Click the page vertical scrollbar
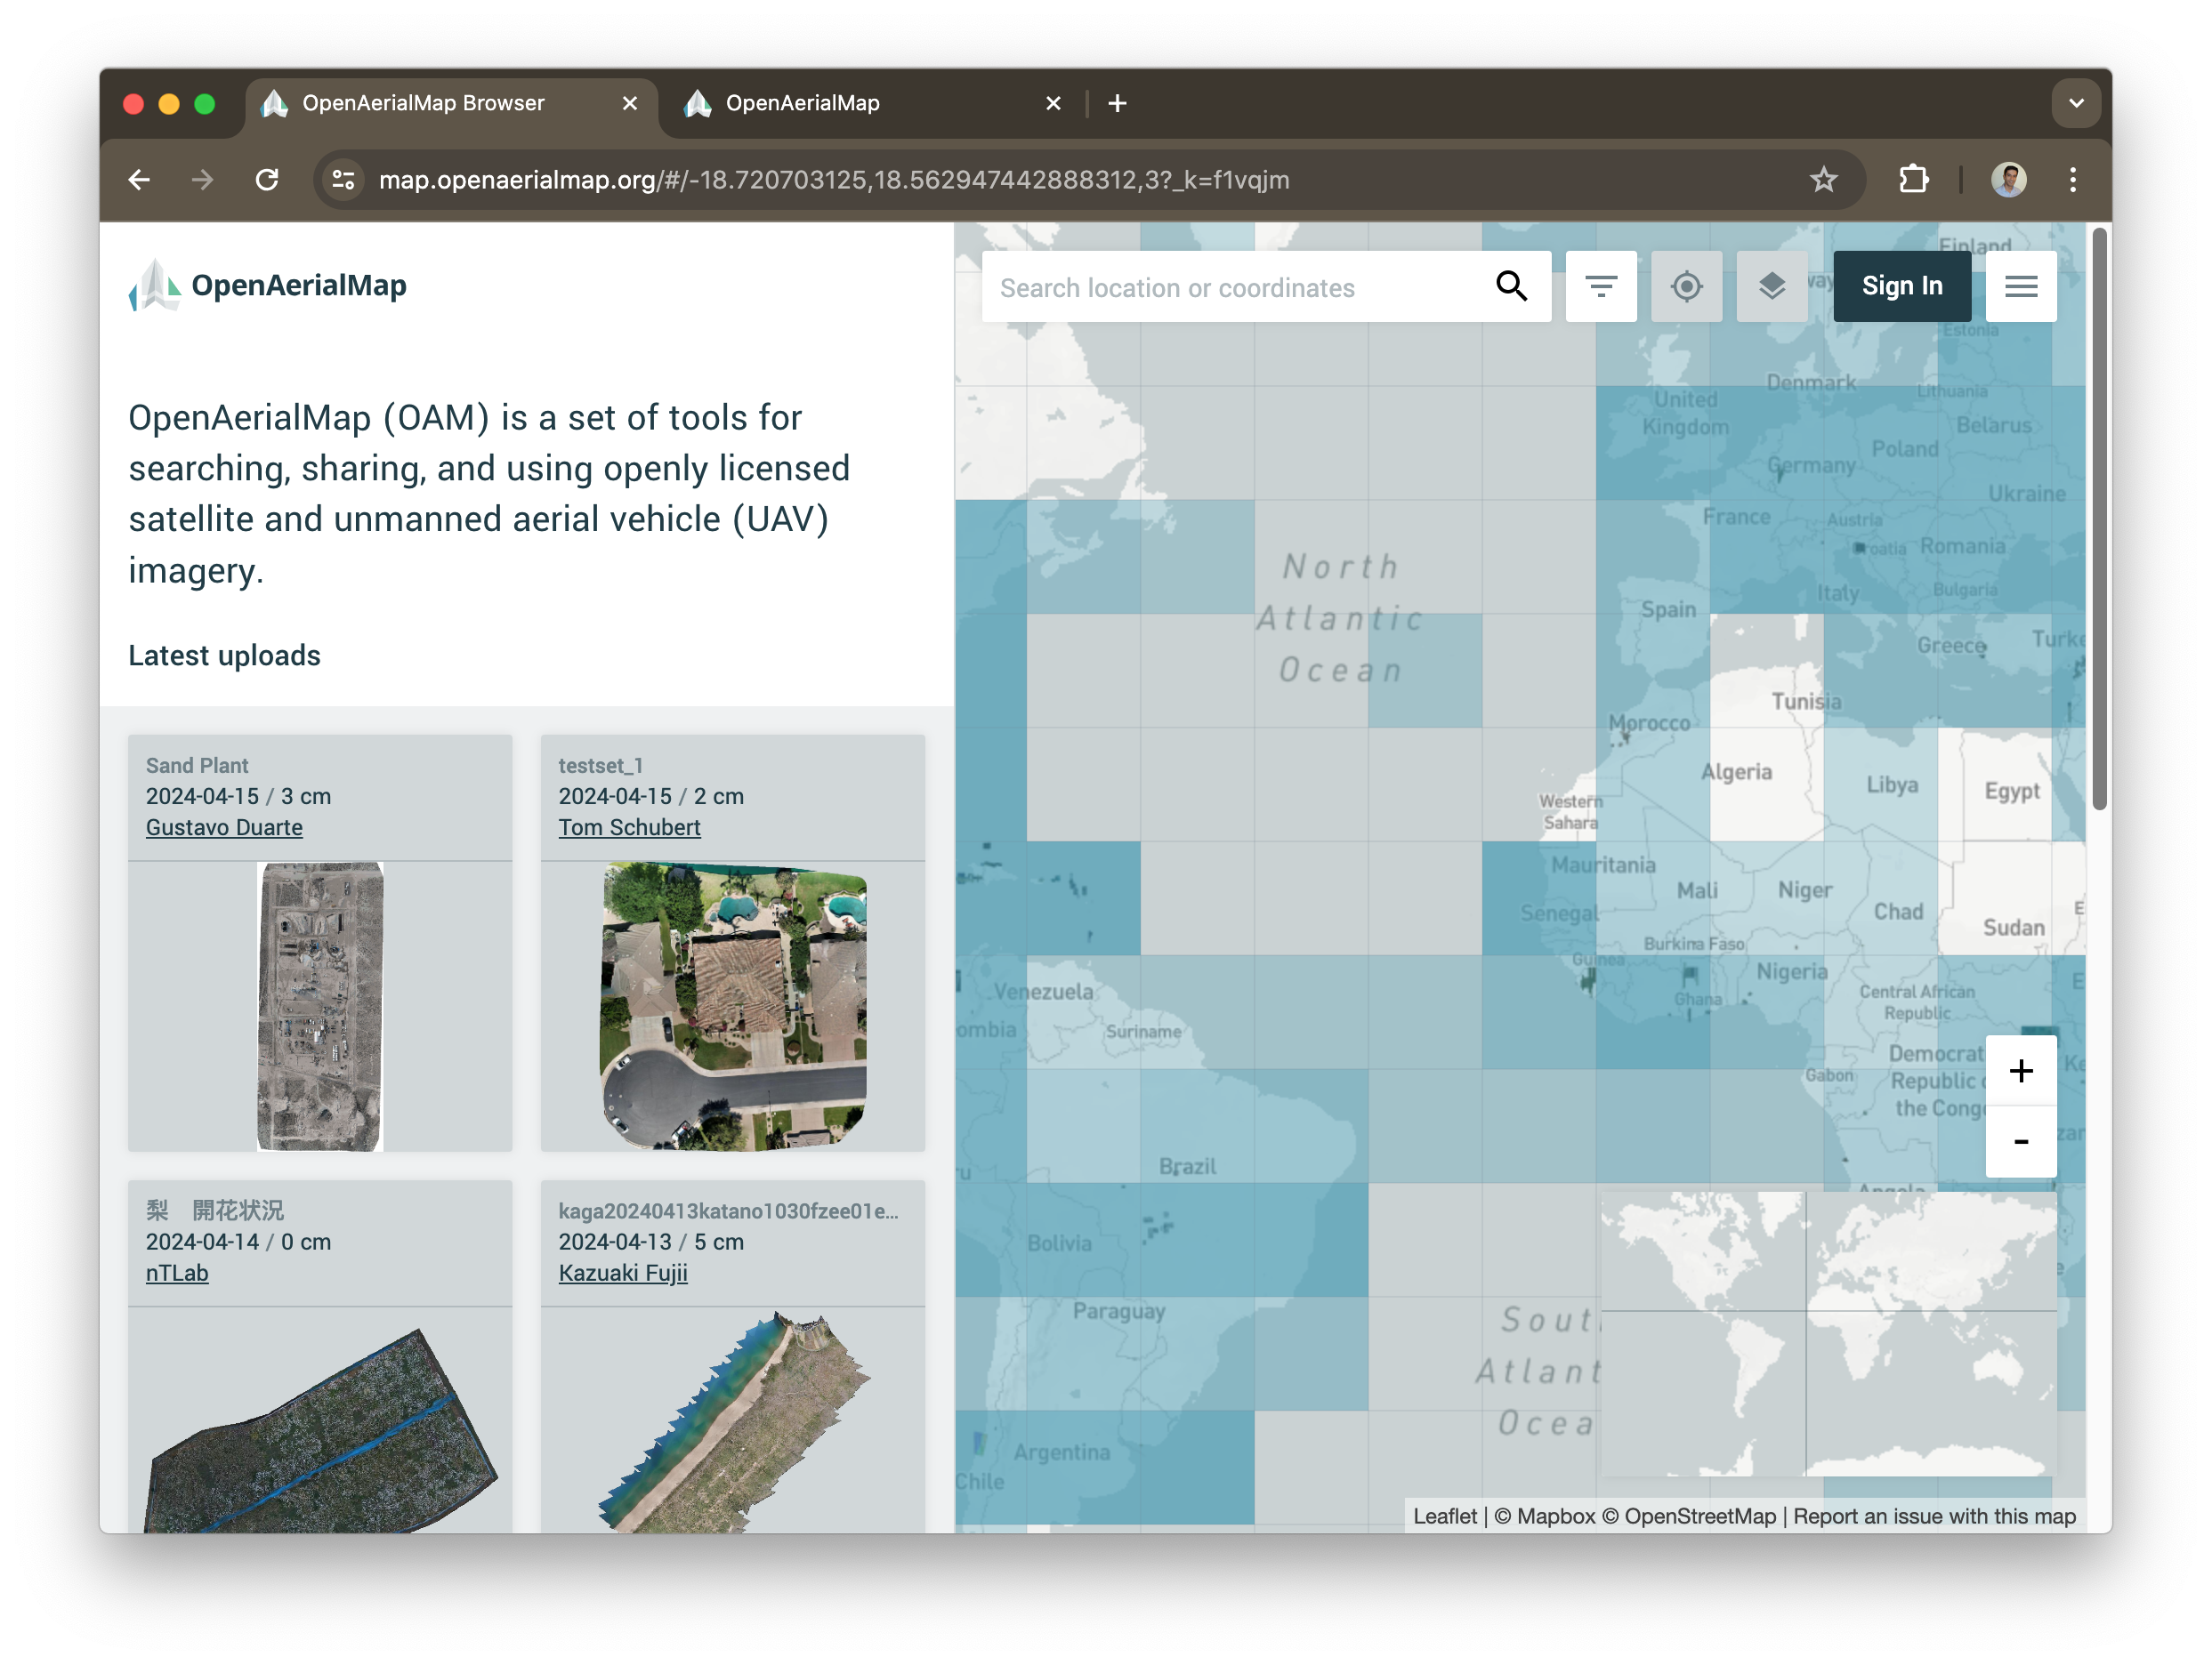This screenshot has height=1665, width=2212. [2099, 519]
